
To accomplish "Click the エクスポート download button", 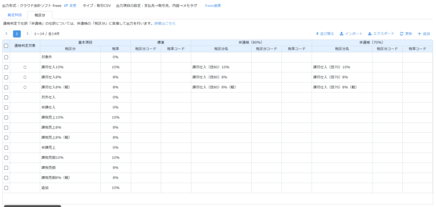I will pyautogui.click(x=381, y=34).
